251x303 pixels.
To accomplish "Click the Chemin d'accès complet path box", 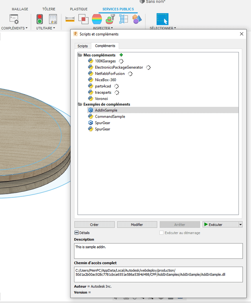I will [159, 274].
